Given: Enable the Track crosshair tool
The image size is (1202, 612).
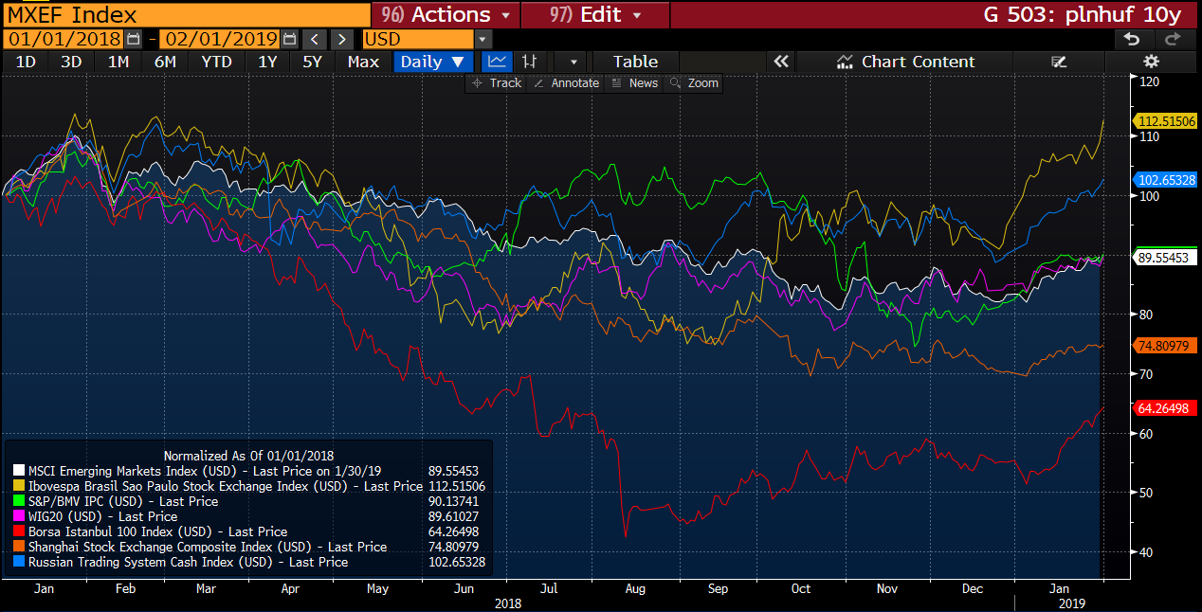Looking at the screenshot, I should click(497, 83).
